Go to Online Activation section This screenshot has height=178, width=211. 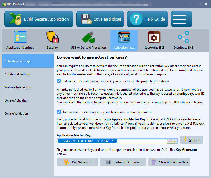click(16, 101)
